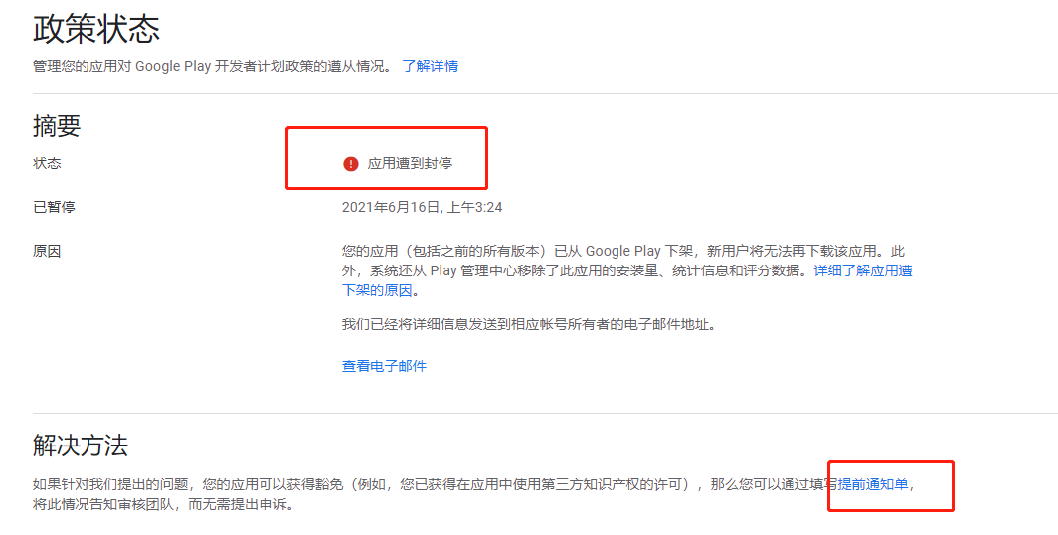Click the red error icon beside 应用遭到封停
The image size is (1058, 535).
pyautogui.click(x=350, y=164)
